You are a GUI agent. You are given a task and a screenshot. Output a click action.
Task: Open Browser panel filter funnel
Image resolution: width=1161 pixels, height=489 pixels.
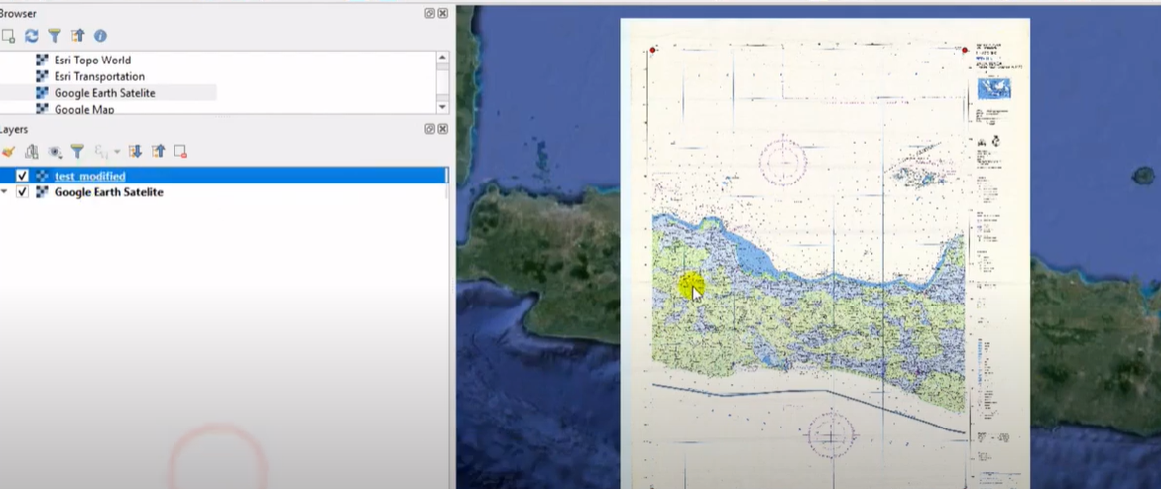[55, 36]
